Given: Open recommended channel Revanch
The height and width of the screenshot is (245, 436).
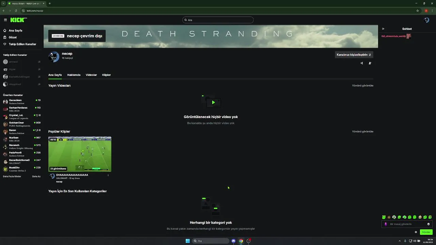Looking at the screenshot, I should (x=22, y=147).
